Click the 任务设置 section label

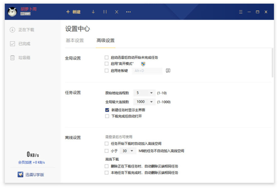73,92
